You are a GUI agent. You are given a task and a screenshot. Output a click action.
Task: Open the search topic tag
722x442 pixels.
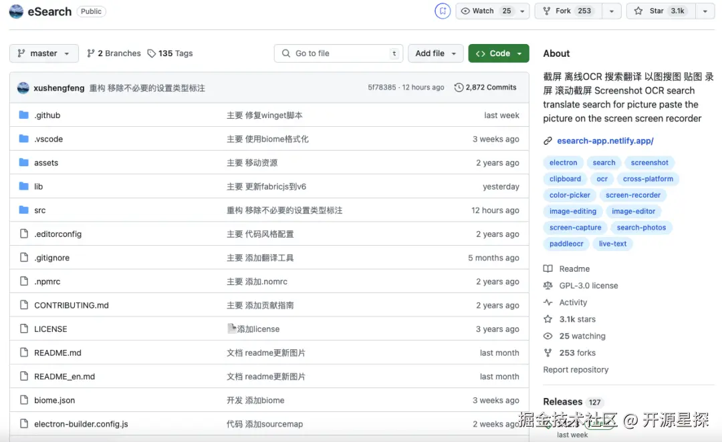(604, 162)
